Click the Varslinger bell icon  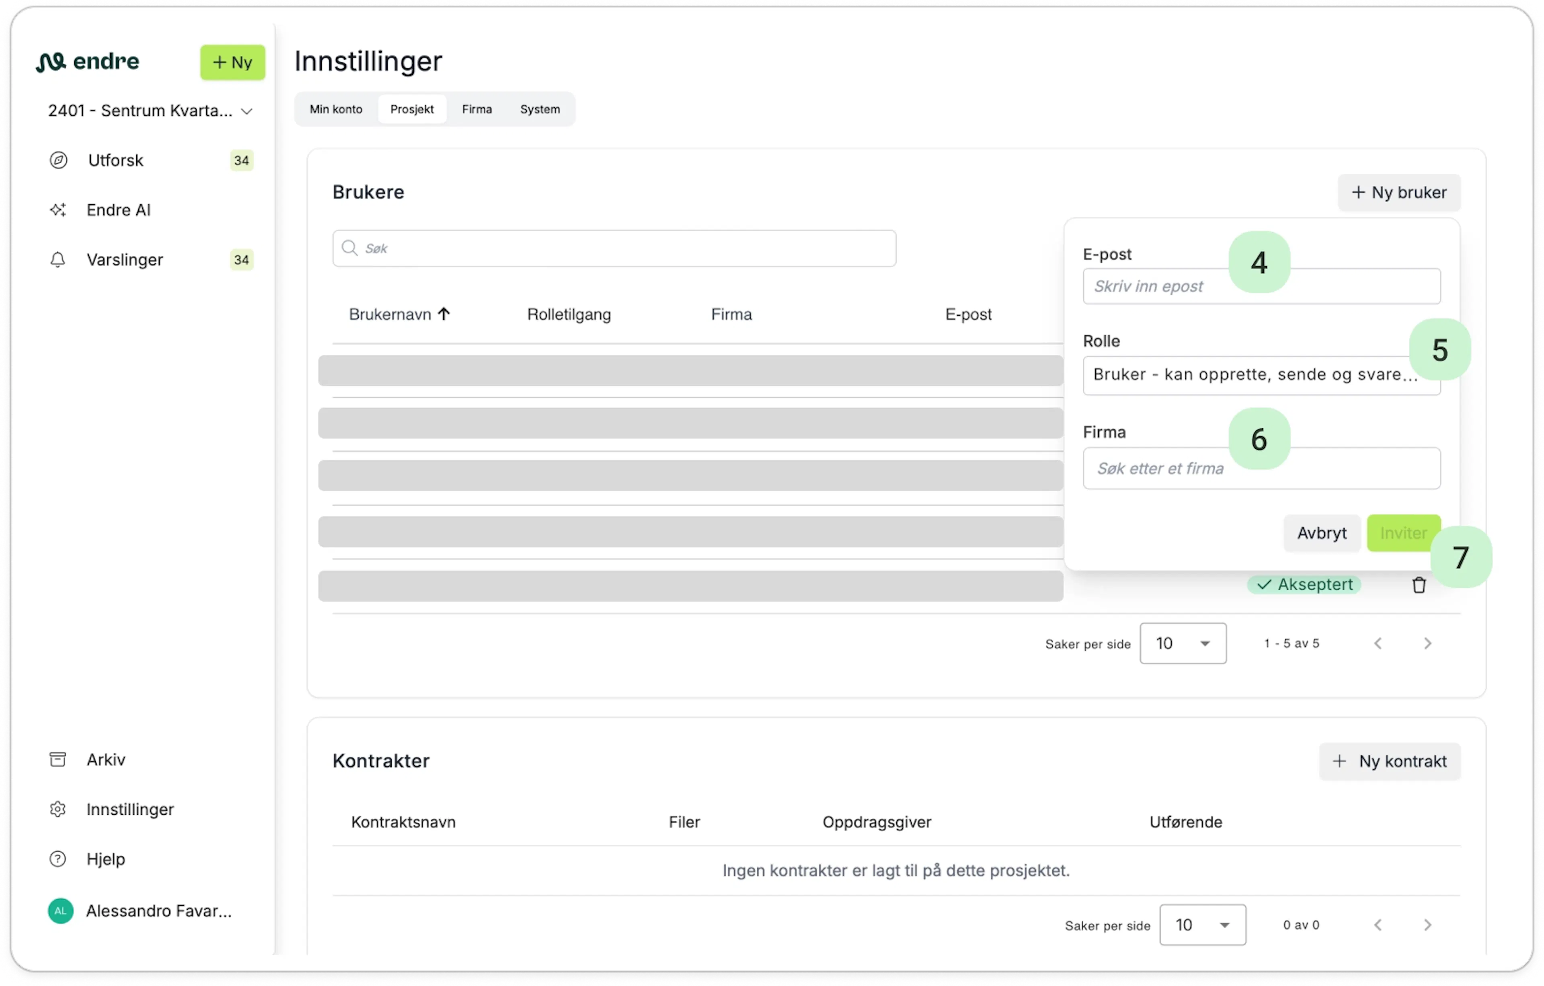coord(58,260)
